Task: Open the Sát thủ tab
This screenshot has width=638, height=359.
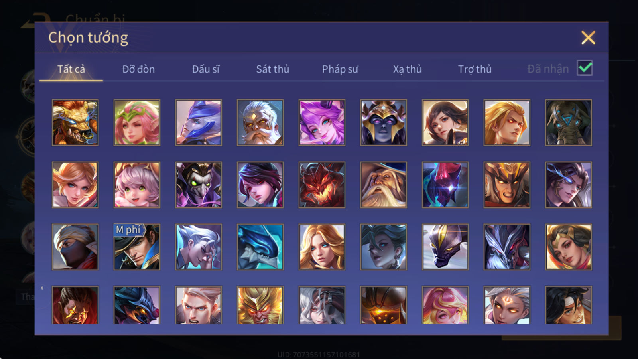Action: point(273,69)
